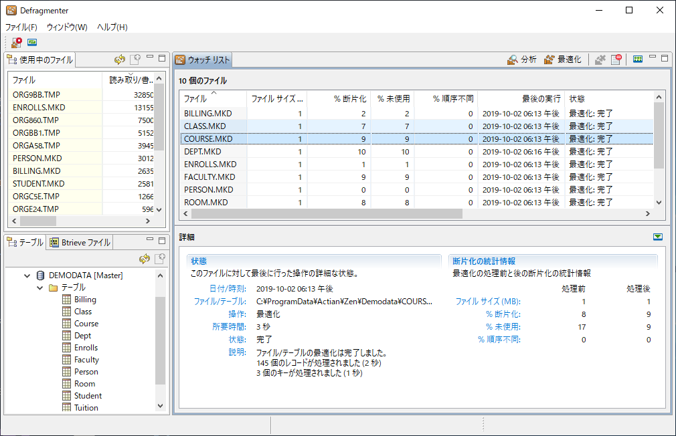The height and width of the screenshot is (436, 676).
Task: Maximize the テーブル panel
Action: click(x=161, y=241)
